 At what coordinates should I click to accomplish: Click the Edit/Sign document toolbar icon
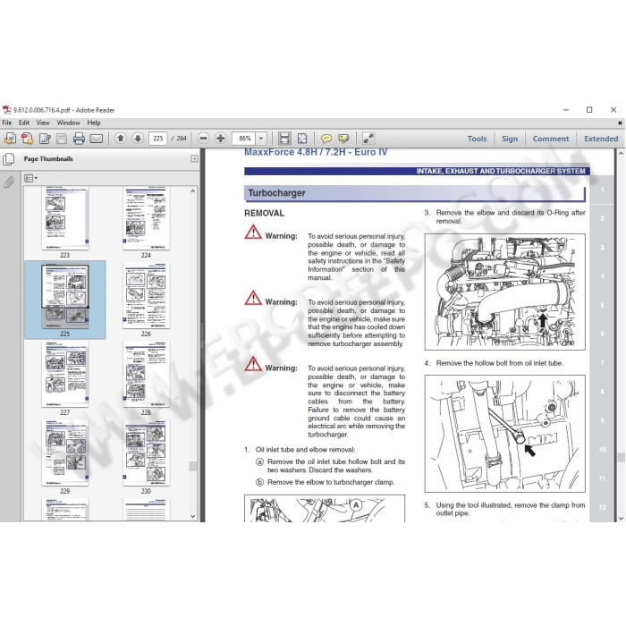[45, 139]
